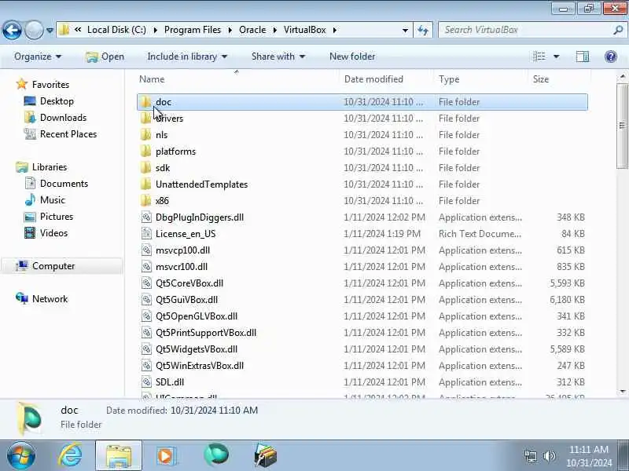Open Windows Media Player from the taskbar
Viewport: 629px width, 471px height.
166,455
